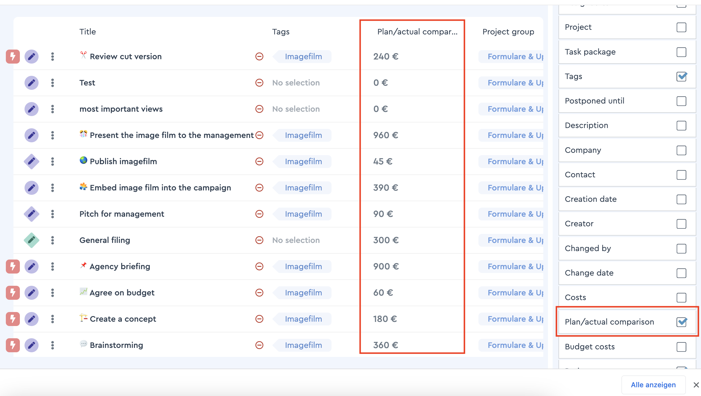Click the Title column header
701x396 pixels.
tap(88, 31)
